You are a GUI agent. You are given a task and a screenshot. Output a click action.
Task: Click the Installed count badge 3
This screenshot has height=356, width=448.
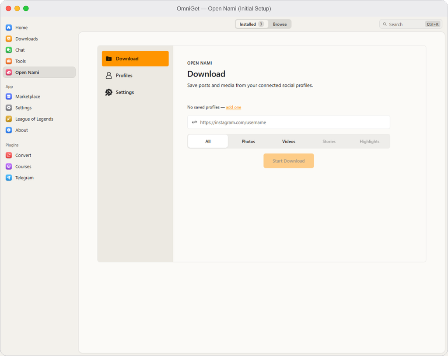point(261,24)
